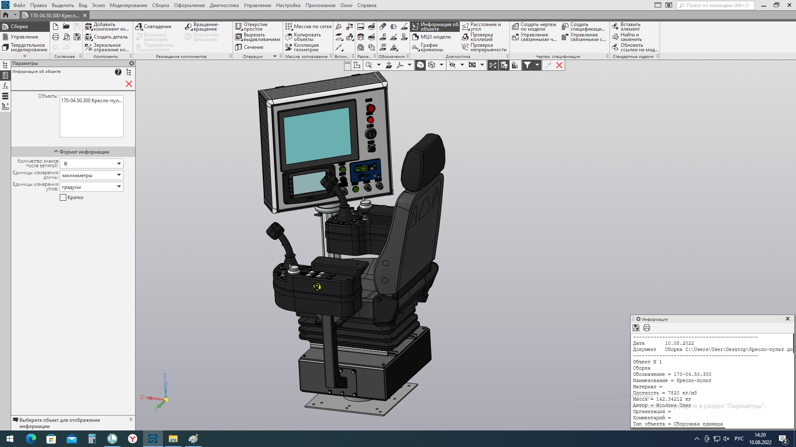Open the 'Диагностика' menu
The image size is (796, 447).
click(224, 5)
